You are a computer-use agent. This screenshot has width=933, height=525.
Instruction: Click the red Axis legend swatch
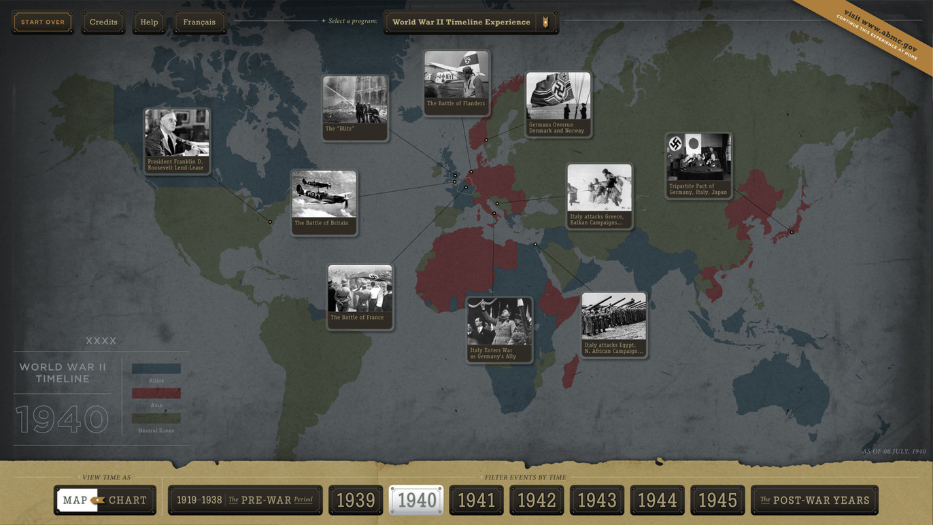click(156, 393)
